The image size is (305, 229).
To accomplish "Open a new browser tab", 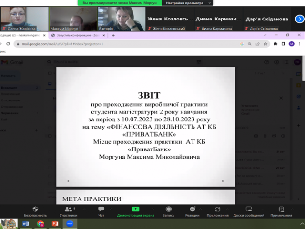I will point(113,35).
